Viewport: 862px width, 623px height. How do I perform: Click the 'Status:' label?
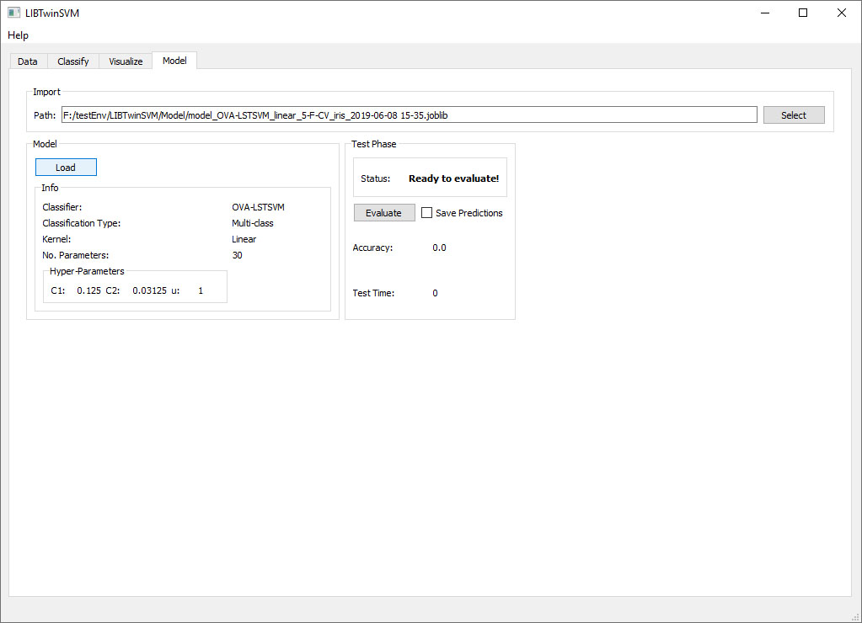click(x=376, y=178)
